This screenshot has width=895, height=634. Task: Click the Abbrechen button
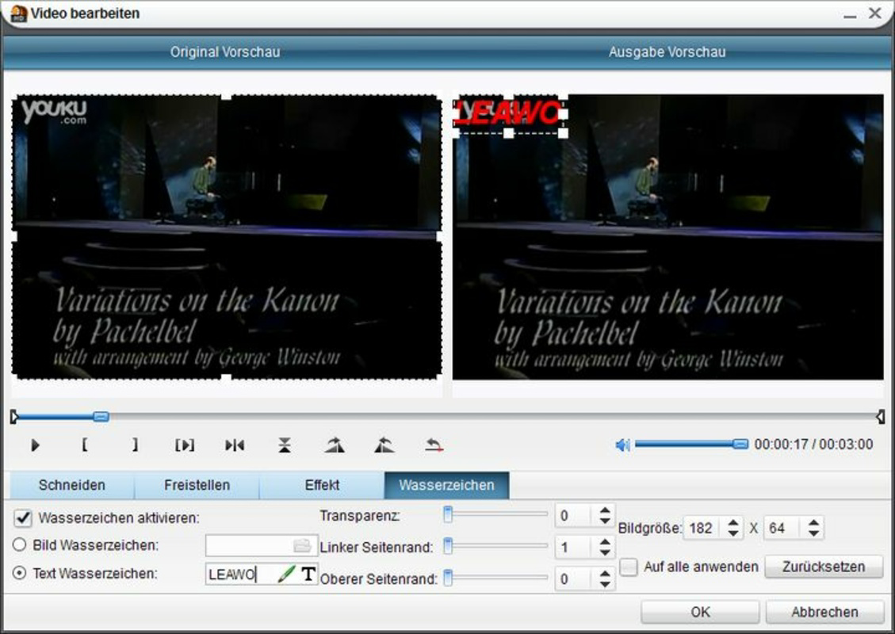point(824,612)
